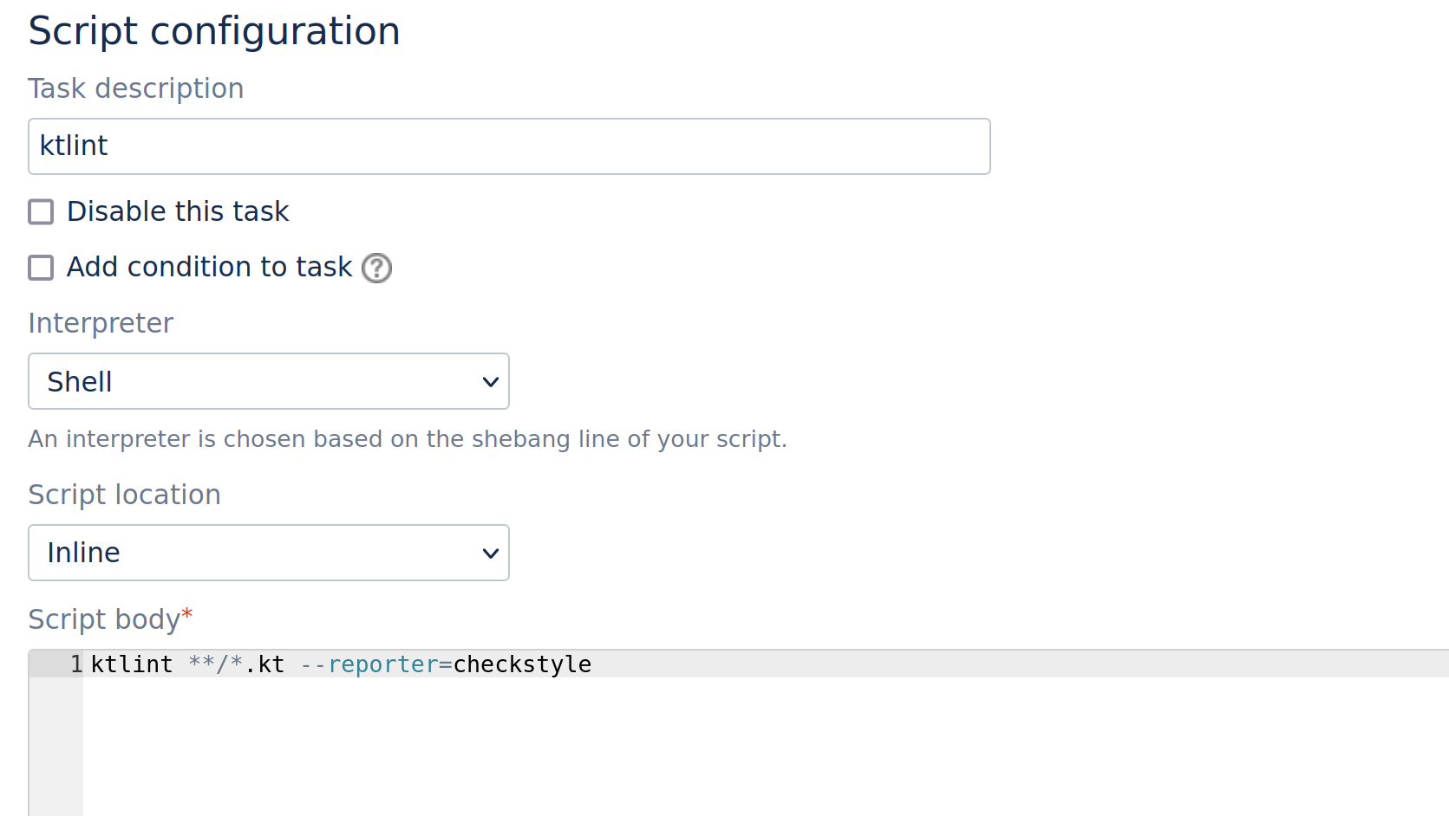This screenshot has width=1449, height=816.
Task: Click the 'Disable this task' label text
Action: 178,212
